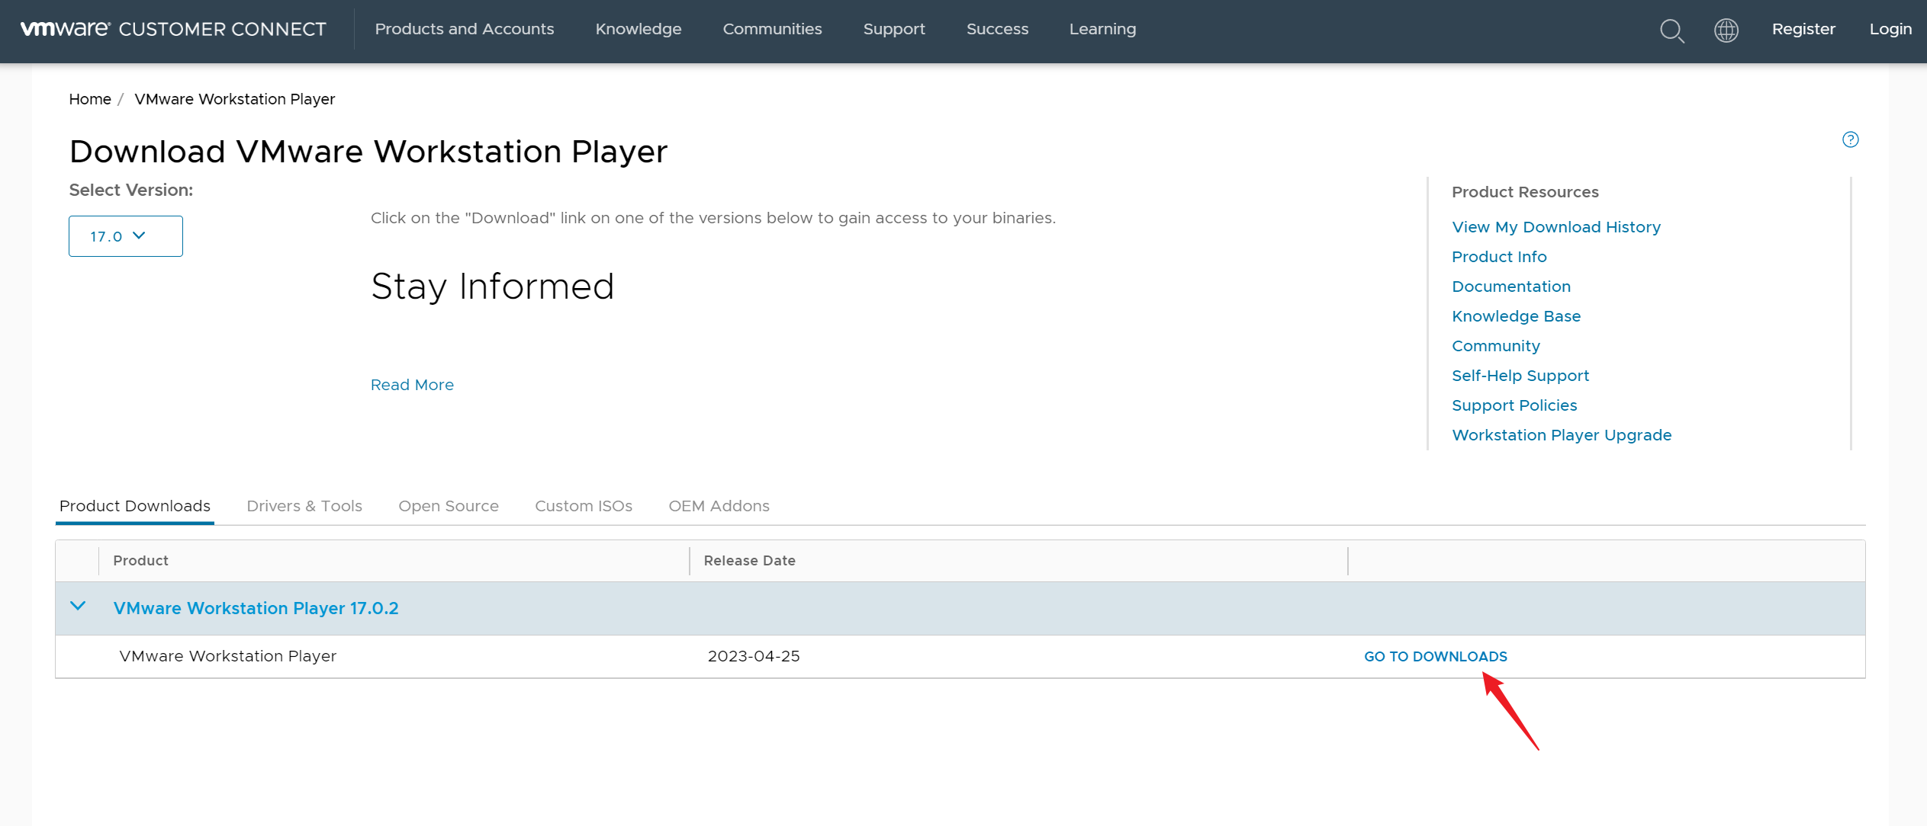Click the Register button
Screen dimensions: 1927x826
1803,29
